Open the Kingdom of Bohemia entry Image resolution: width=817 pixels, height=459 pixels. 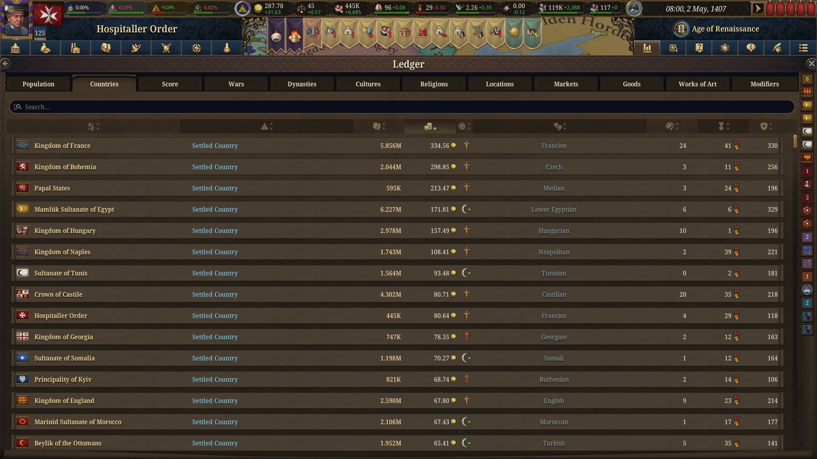[x=65, y=167]
